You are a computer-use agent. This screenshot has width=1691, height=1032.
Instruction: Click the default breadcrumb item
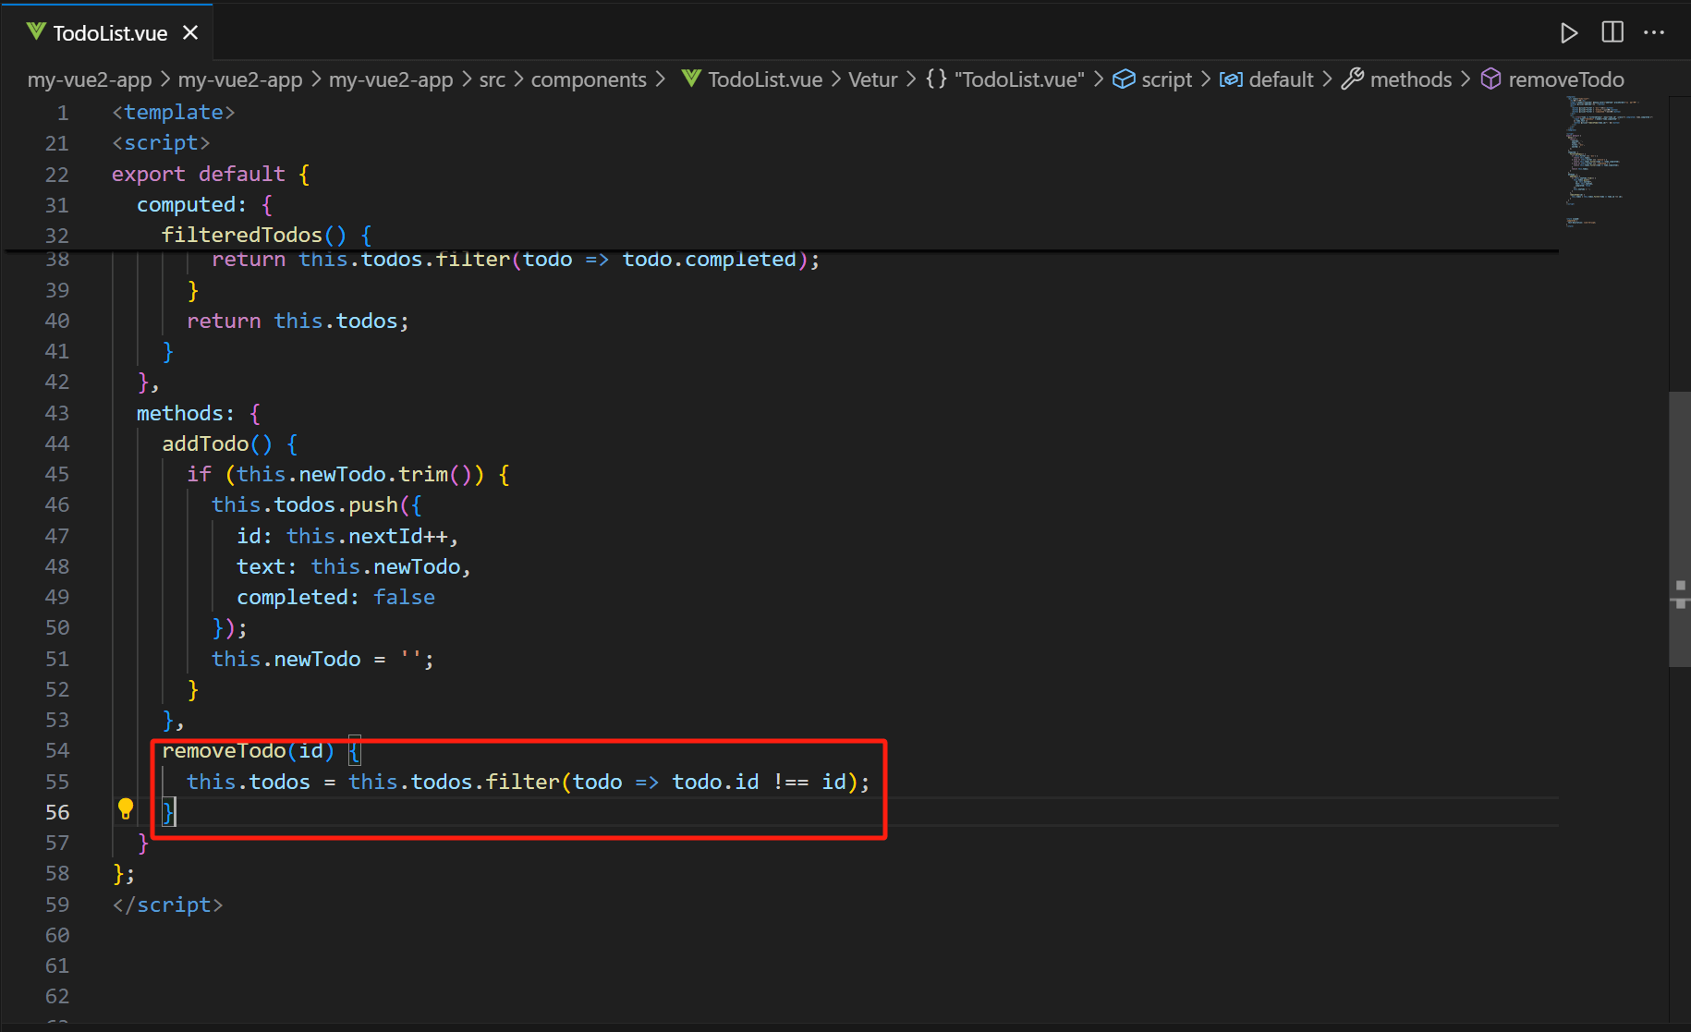[x=1280, y=79]
